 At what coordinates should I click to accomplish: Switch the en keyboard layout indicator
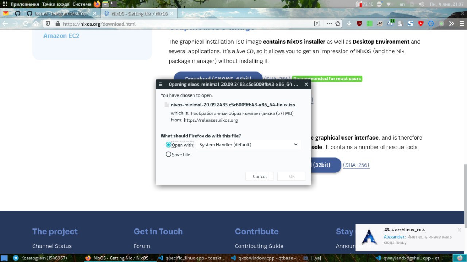point(402,4)
